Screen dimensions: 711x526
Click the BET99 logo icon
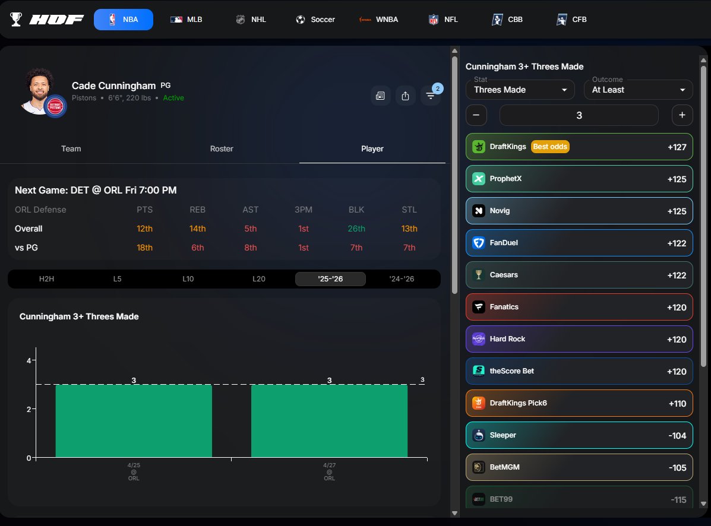click(478, 499)
